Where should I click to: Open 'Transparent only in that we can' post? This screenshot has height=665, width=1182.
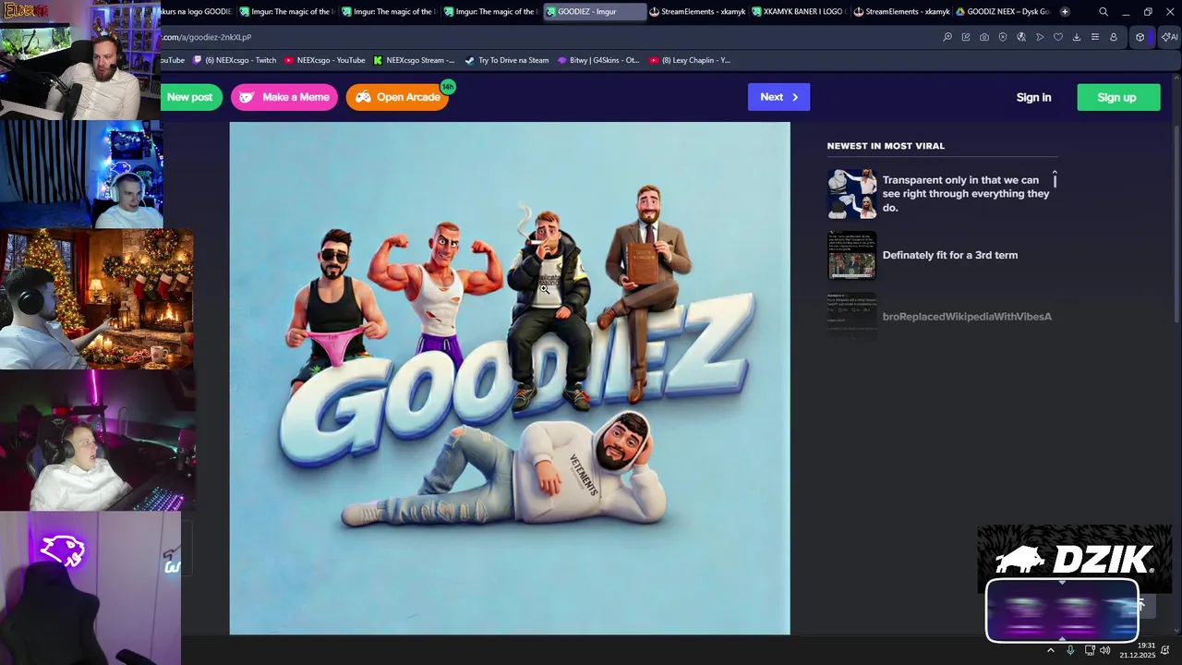pyautogui.click(x=966, y=194)
